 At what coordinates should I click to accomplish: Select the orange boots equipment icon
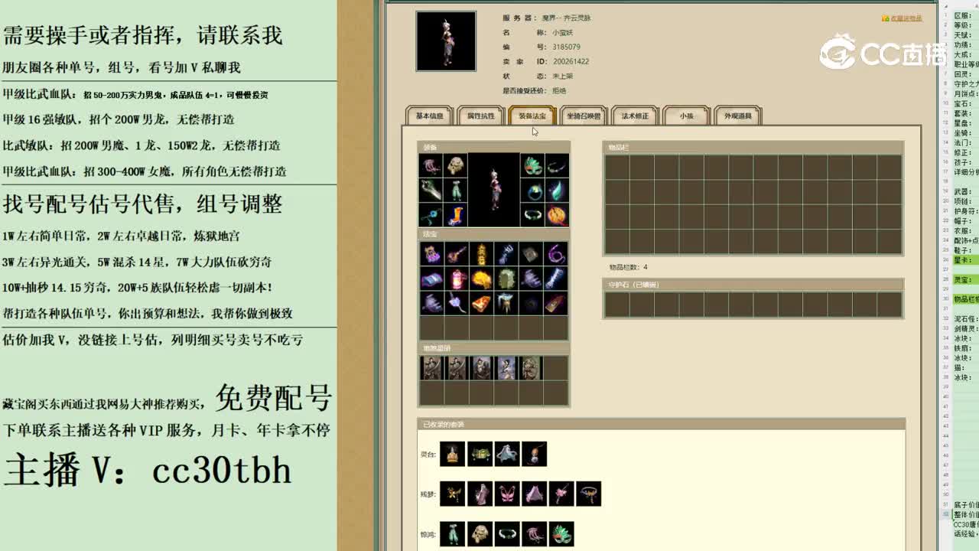[x=456, y=215]
